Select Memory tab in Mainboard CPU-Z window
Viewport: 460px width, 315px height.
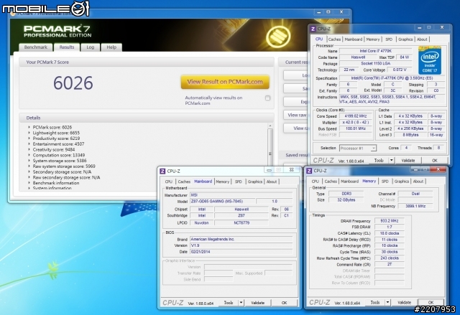pyautogui.click(x=222, y=182)
